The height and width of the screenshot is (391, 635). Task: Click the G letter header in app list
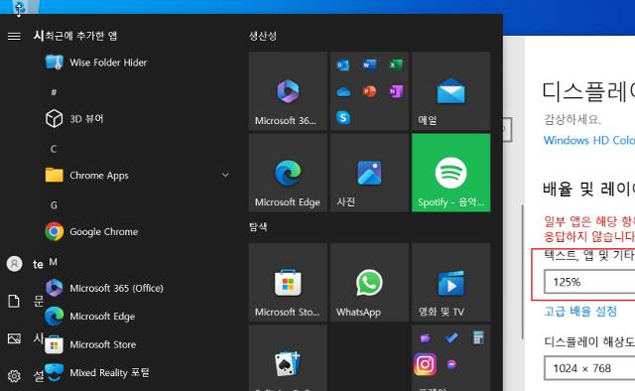pos(54,205)
